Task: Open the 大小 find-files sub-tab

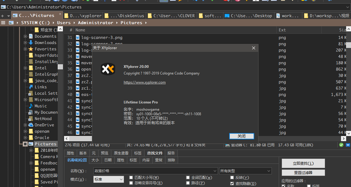Action: click(x=95, y=160)
